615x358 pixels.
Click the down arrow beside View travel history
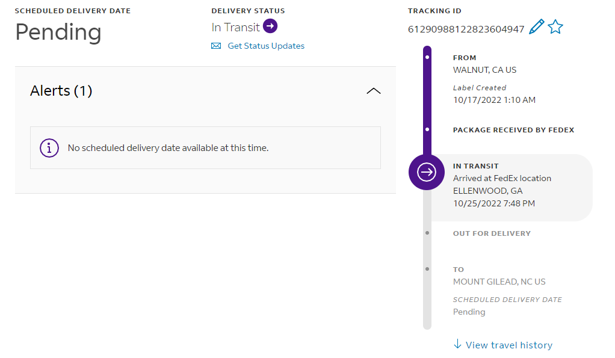tap(457, 344)
